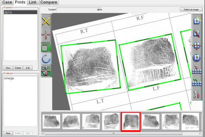Screen dimensions: 205x137
Task: Select the green nested squares tool
Action: point(46,47)
